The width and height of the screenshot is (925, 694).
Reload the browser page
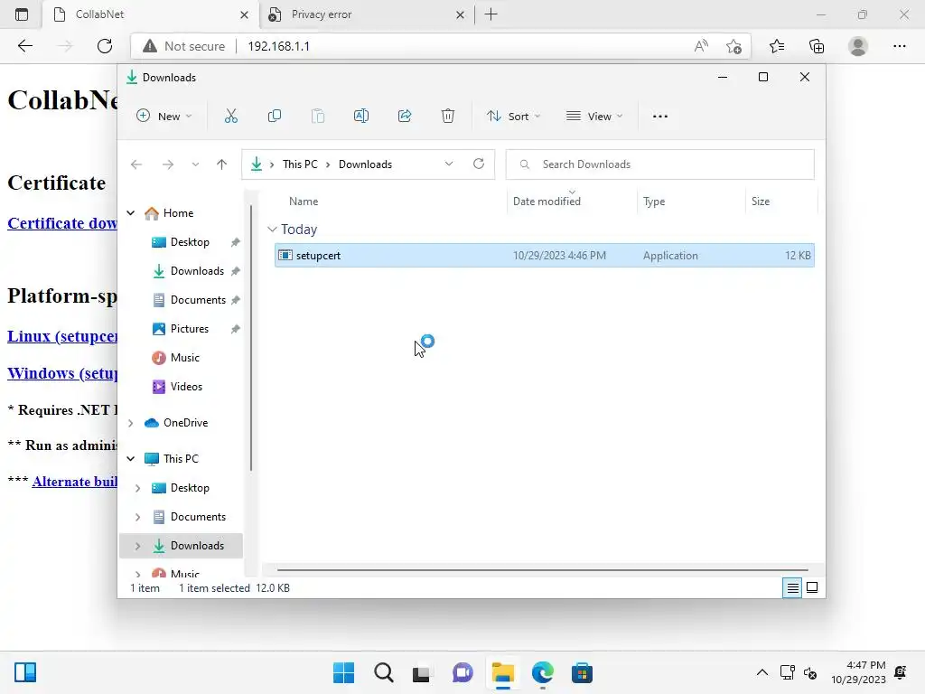coord(105,46)
